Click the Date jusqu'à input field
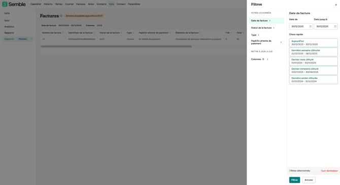 pyautogui.click(x=326, y=26)
